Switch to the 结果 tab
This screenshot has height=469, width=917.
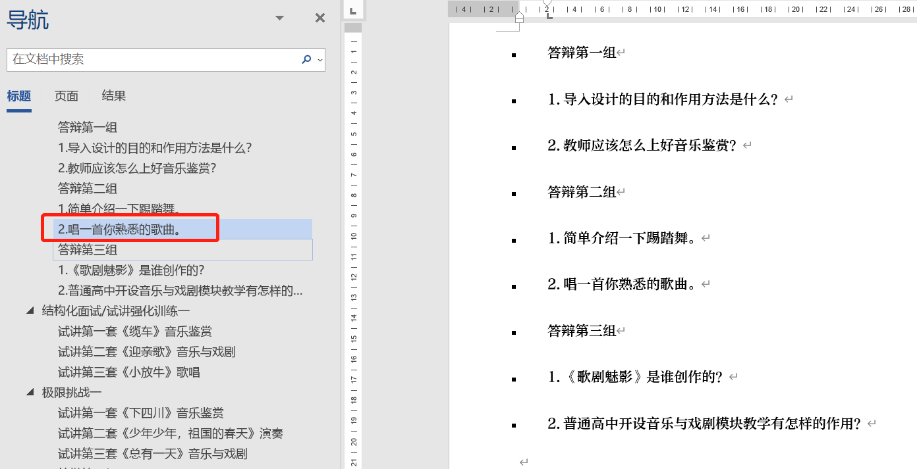pyautogui.click(x=114, y=96)
